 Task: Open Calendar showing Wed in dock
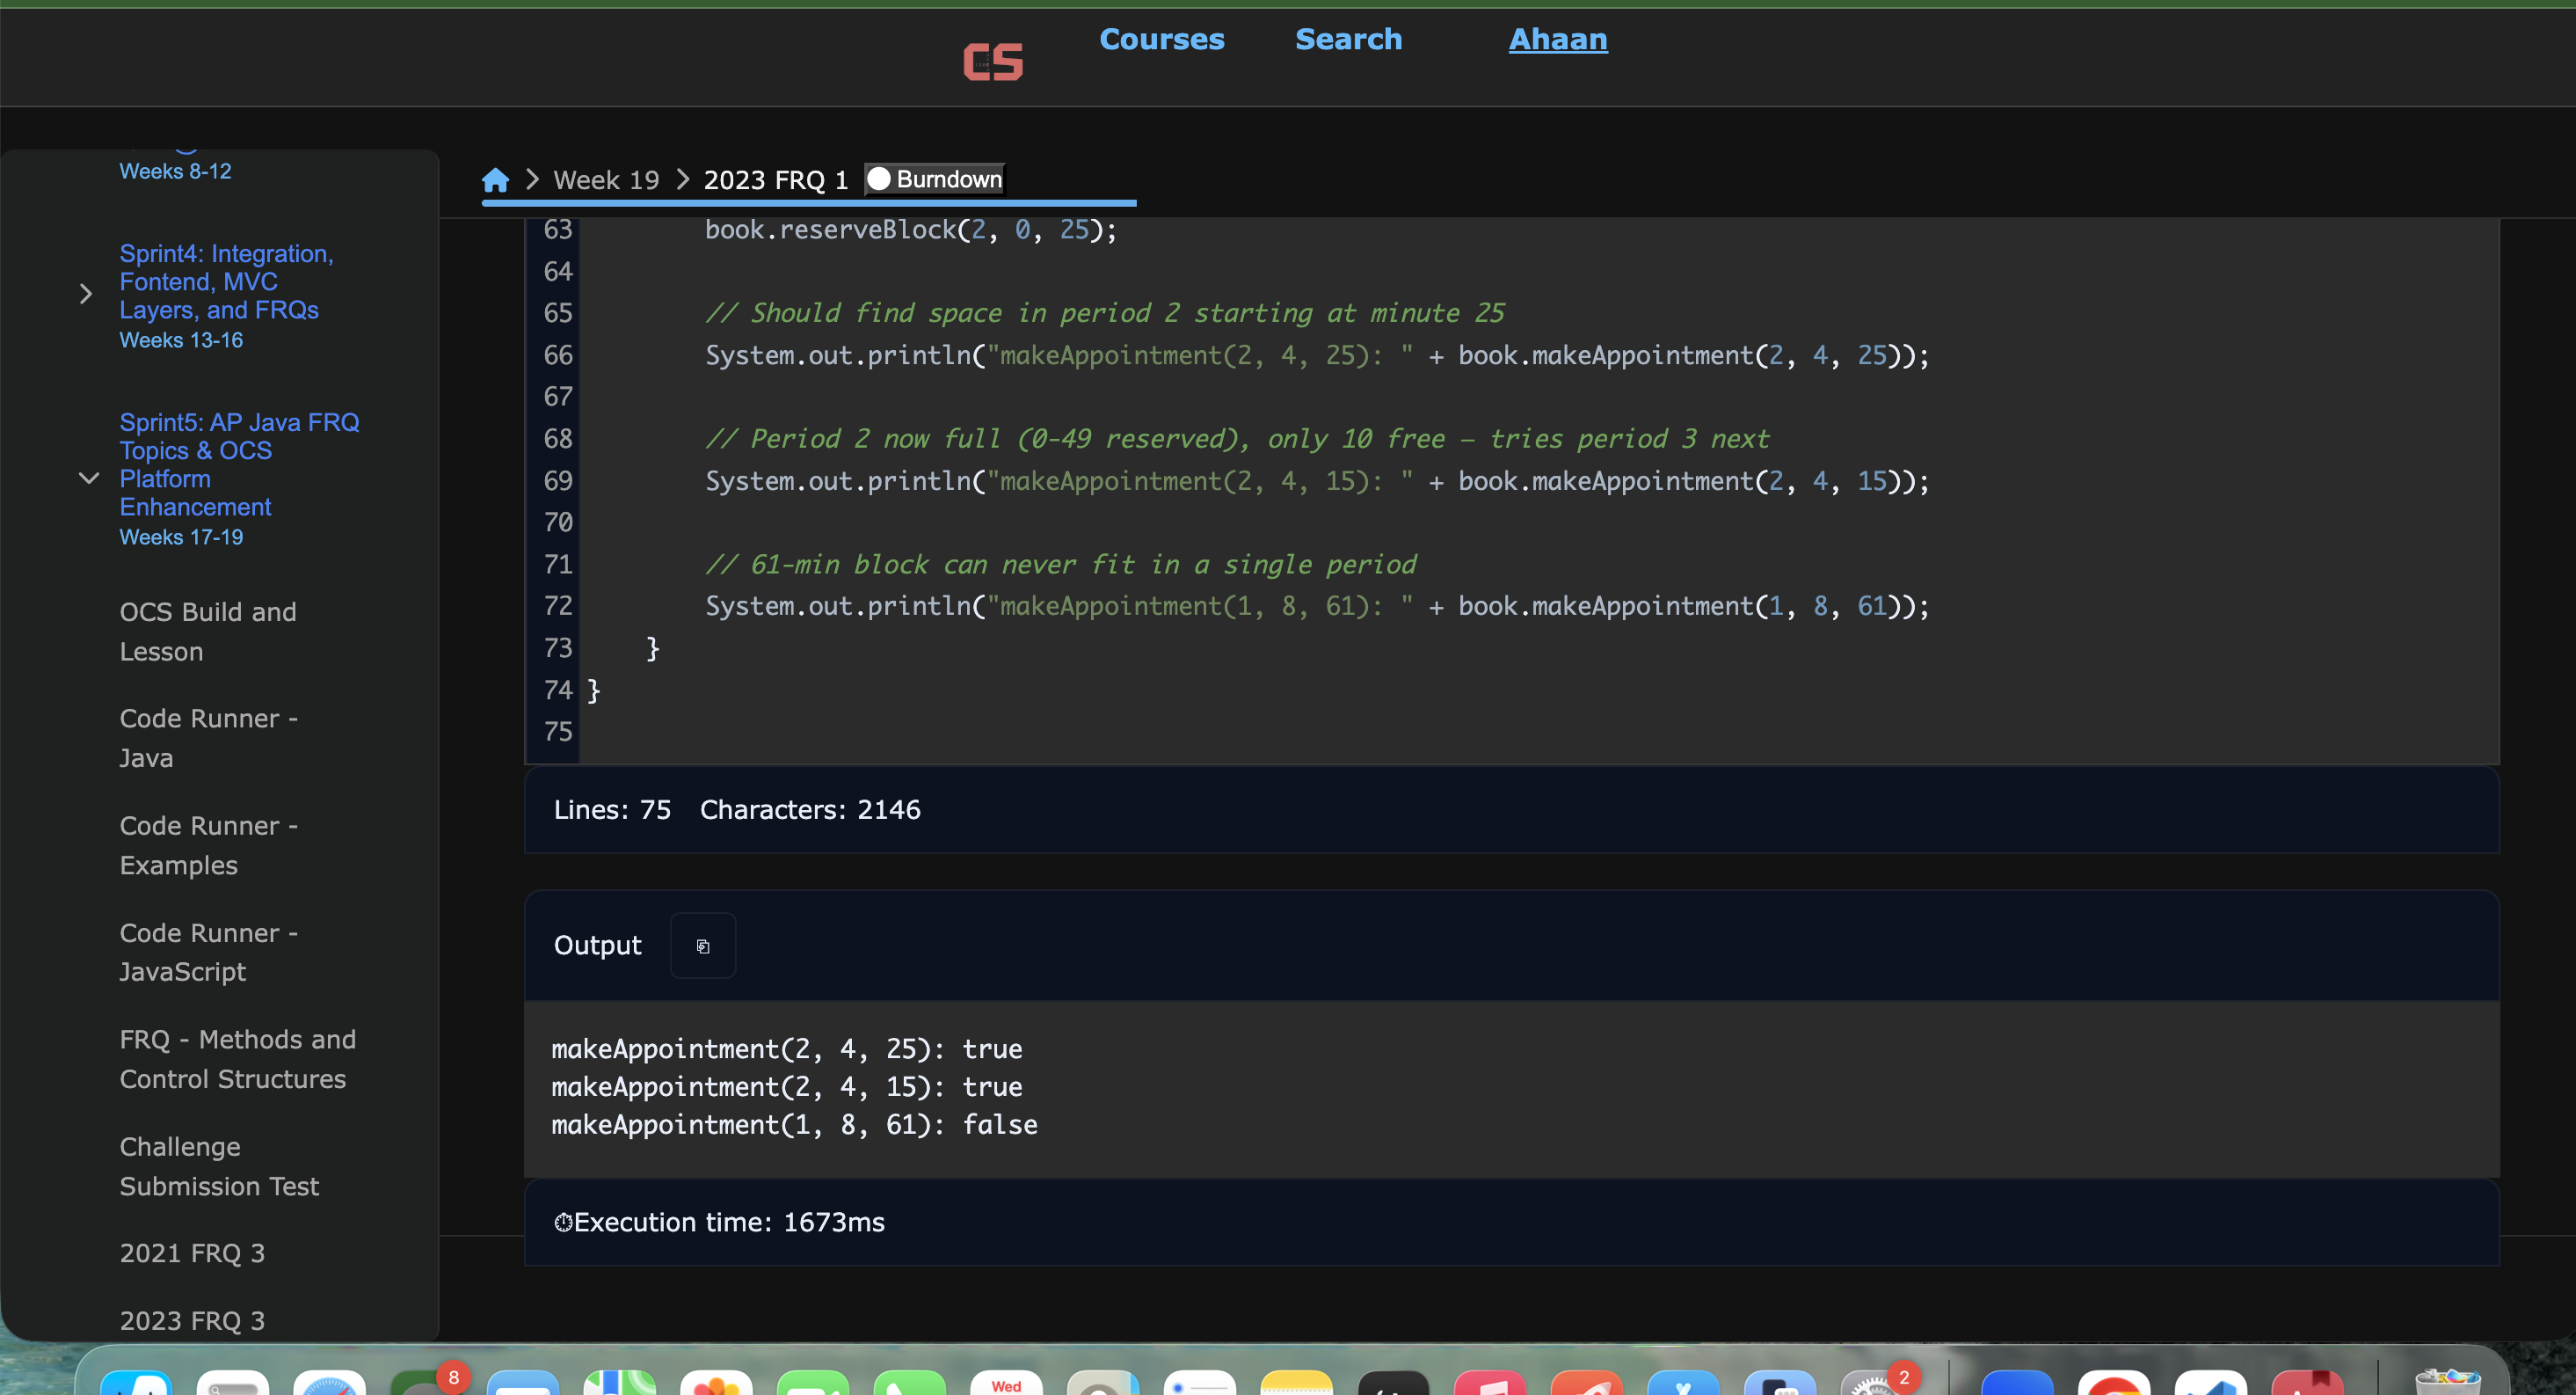click(x=1006, y=1383)
